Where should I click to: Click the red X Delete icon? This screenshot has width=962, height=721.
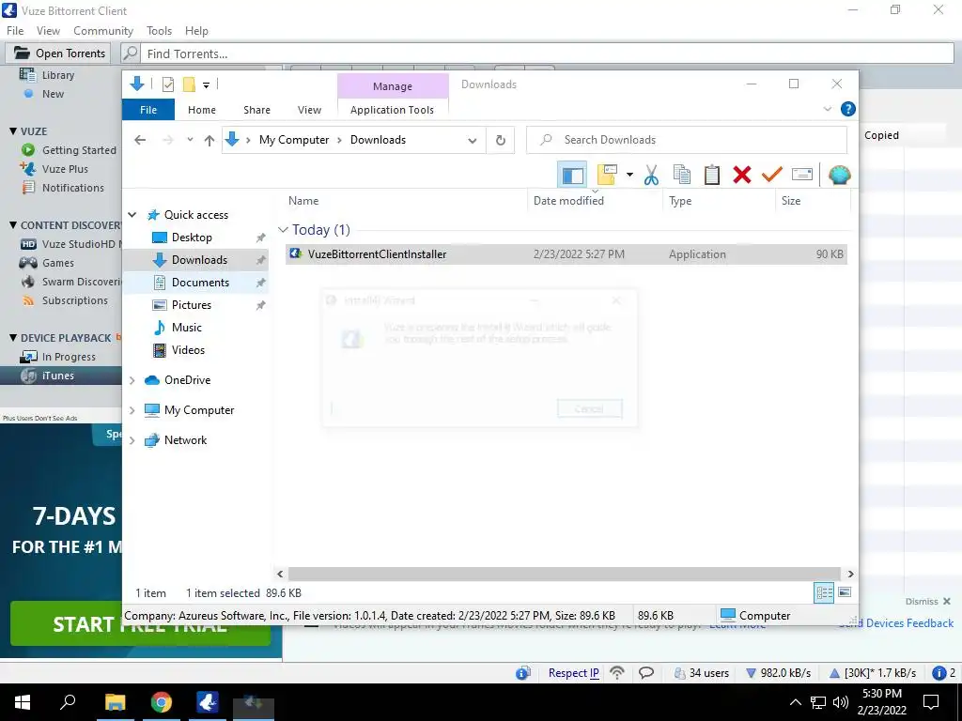742,176
